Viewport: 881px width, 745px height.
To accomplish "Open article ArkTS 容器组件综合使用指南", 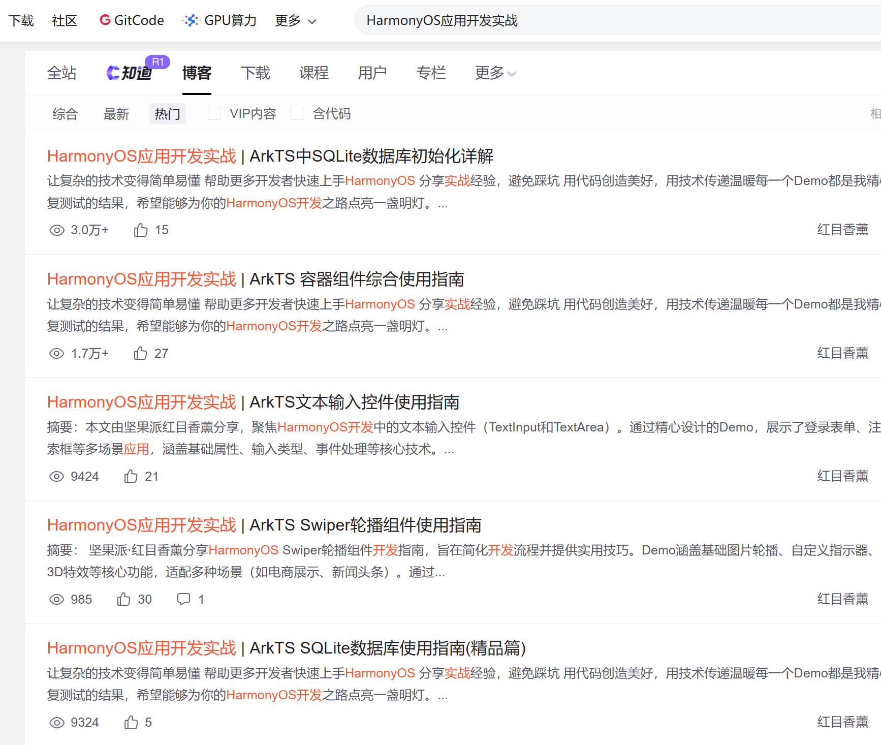I will 256,279.
